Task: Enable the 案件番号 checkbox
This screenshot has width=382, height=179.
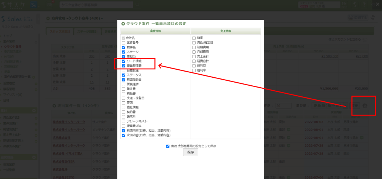Action: point(124,43)
